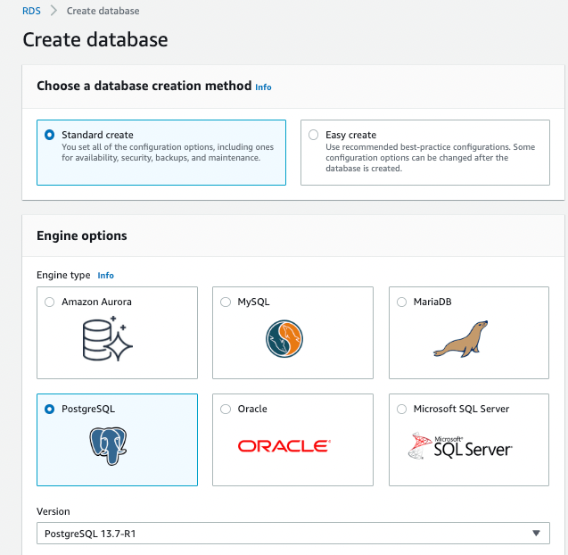Click the MySQL label text
The image size is (568, 555).
coord(253,302)
